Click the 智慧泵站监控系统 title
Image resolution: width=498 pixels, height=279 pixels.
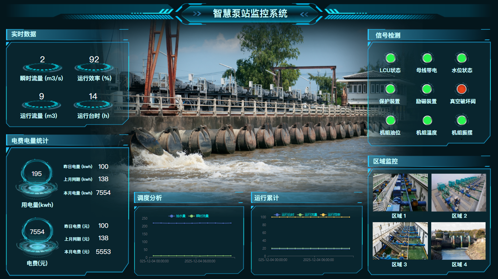pyautogui.click(x=250, y=13)
